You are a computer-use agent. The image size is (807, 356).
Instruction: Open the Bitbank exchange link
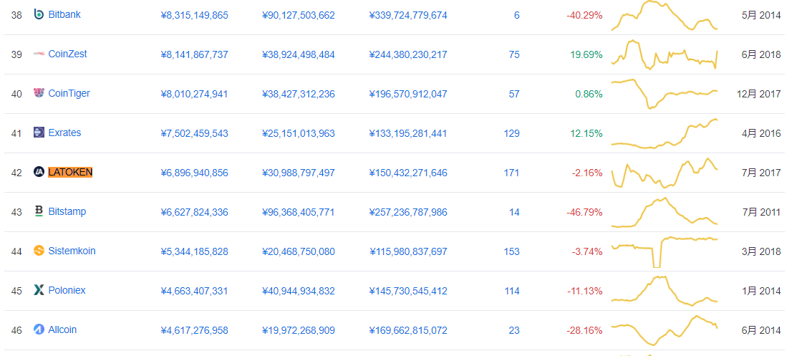tap(64, 14)
